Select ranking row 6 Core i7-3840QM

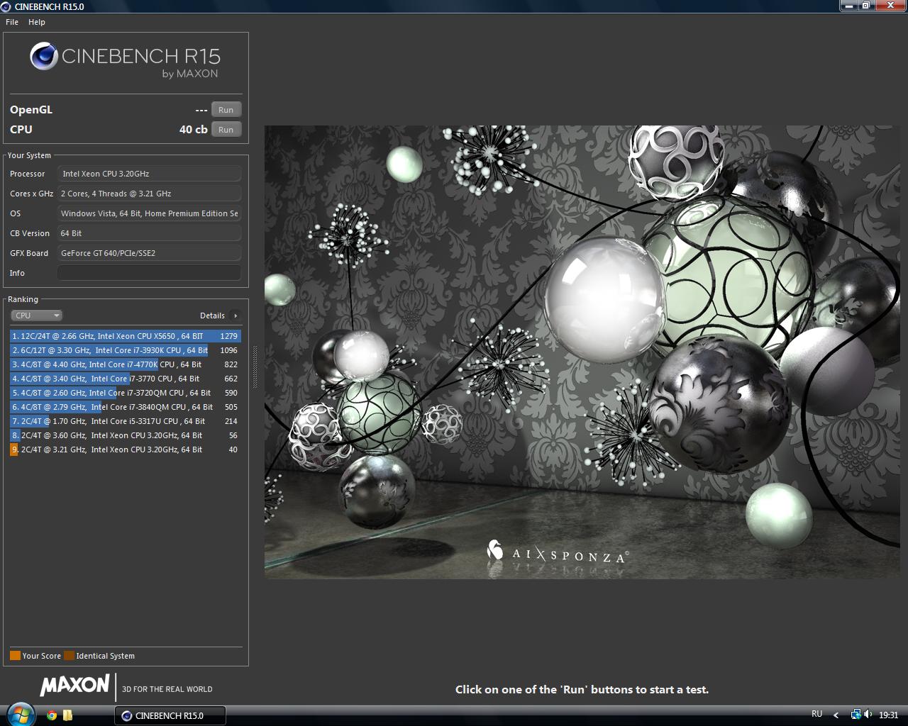[126, 407]
